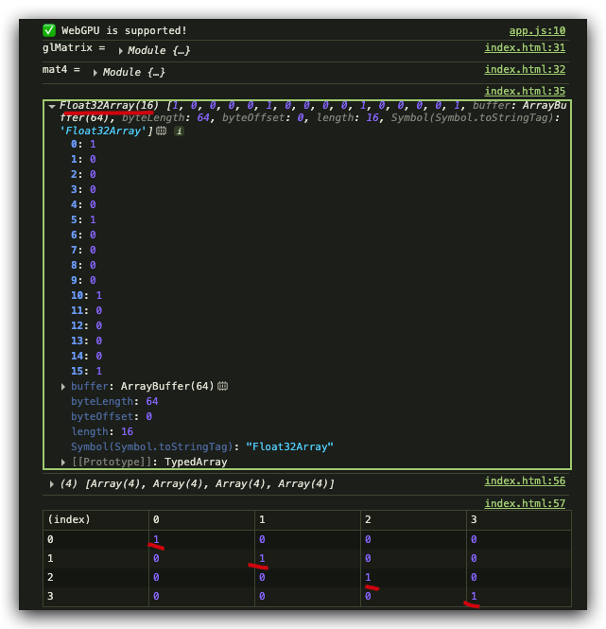Click the green WebGPU supported checkmark icon
Screen dimensions: 606x629
coord(49,30)
